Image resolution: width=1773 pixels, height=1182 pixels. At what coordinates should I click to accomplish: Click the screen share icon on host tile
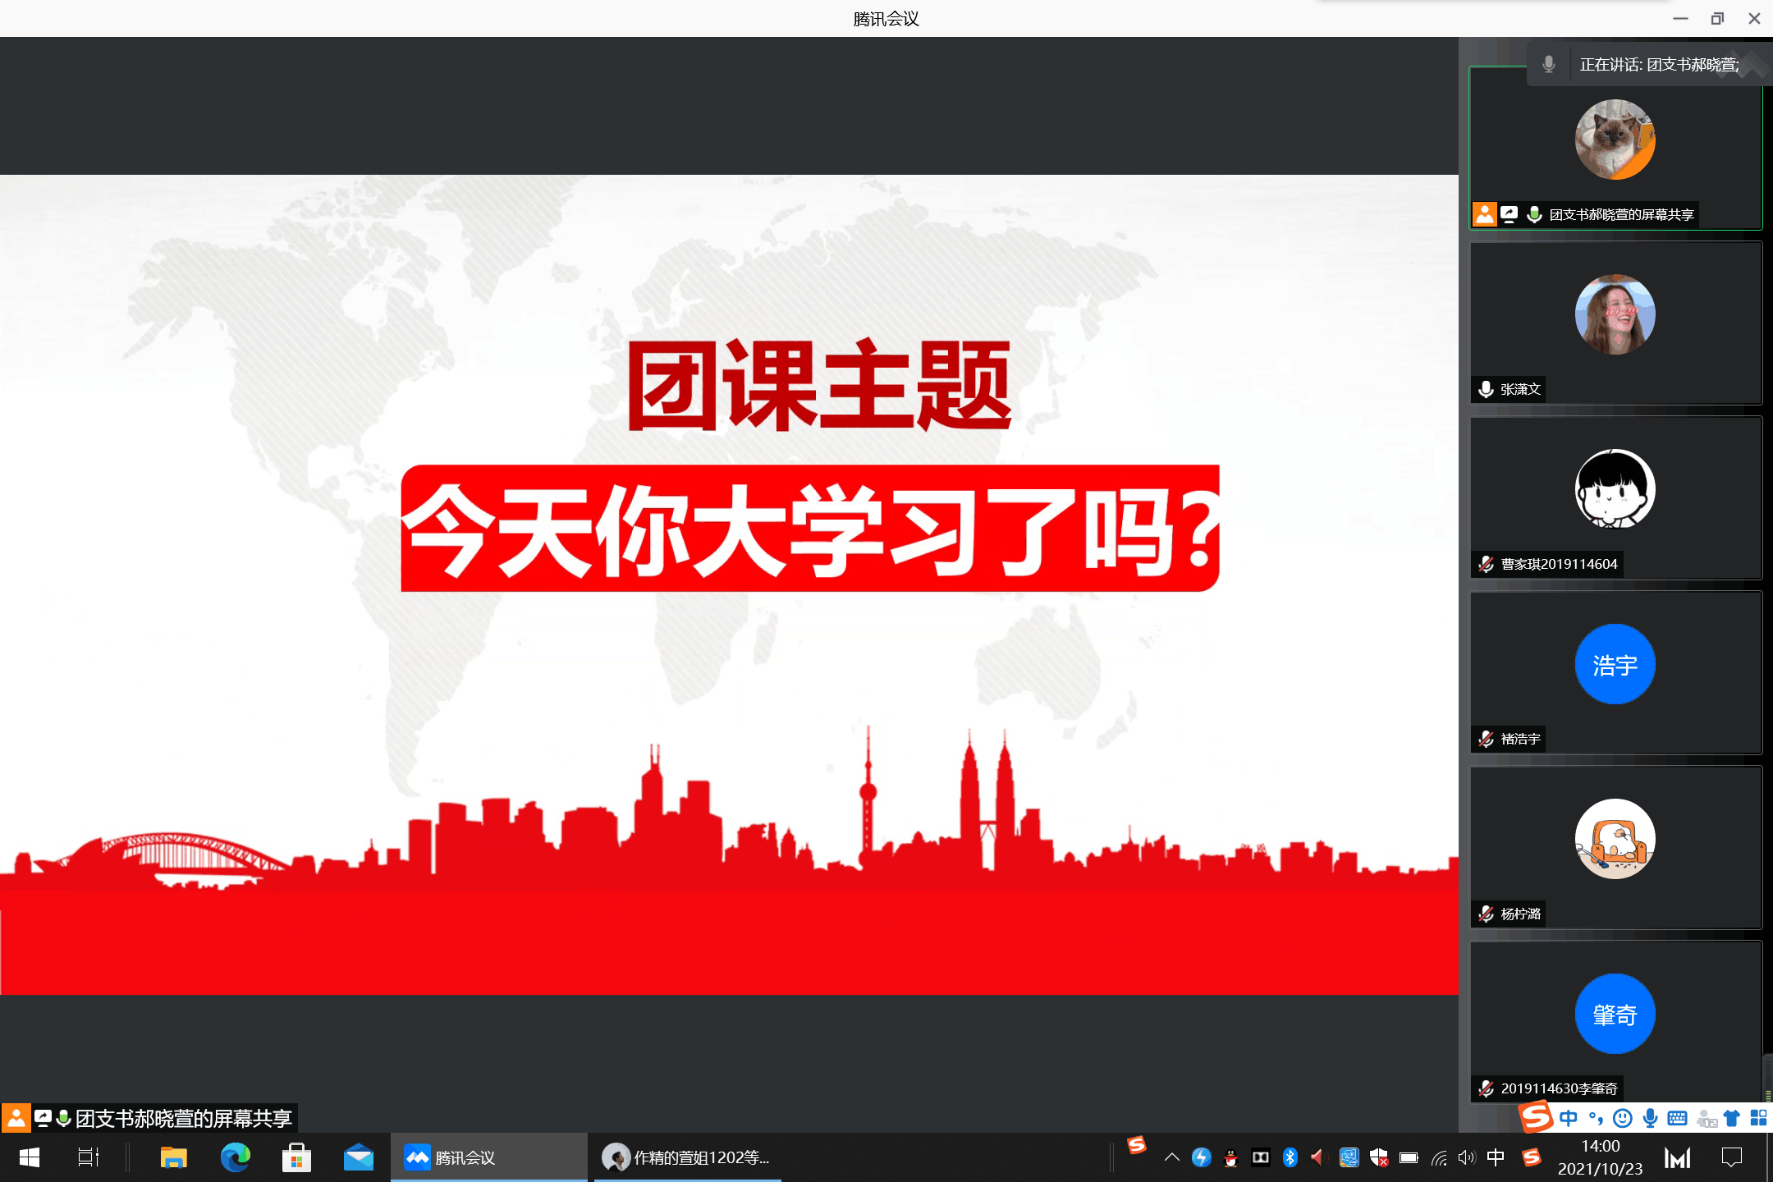1510,214
